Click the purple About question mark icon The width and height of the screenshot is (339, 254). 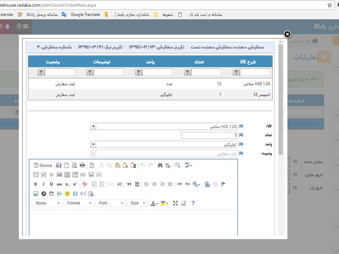tap(193, 203)
